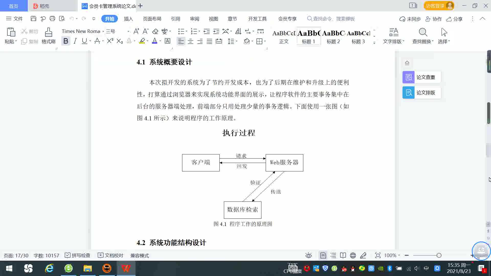This screenshot has height=276, width=491.
Task: Click the zoom slider handle
Action: 439,255
